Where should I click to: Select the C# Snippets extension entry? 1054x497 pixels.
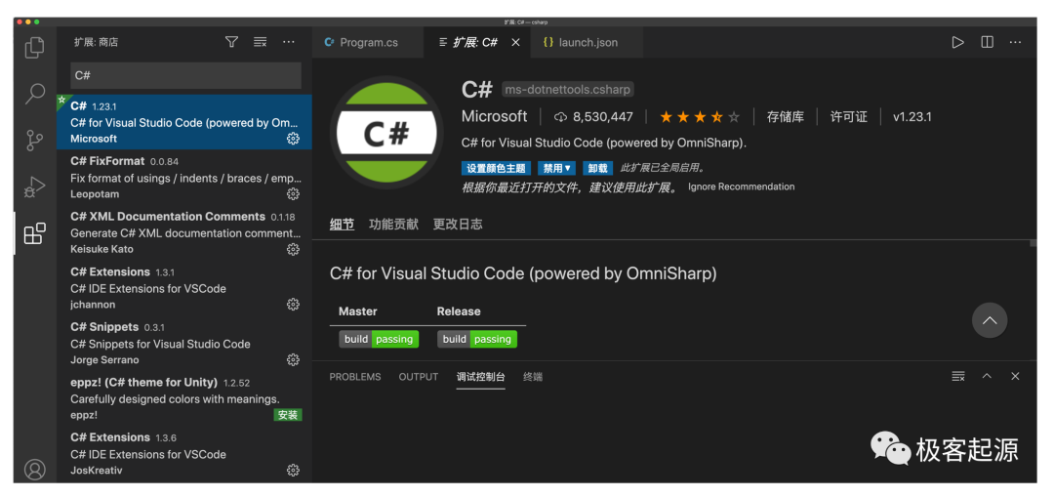[x=184, y=343]
